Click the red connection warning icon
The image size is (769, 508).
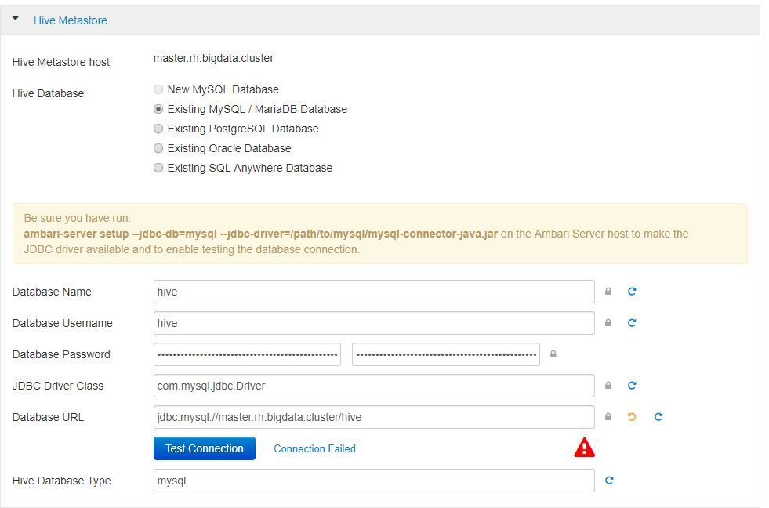tap(584, 448)
